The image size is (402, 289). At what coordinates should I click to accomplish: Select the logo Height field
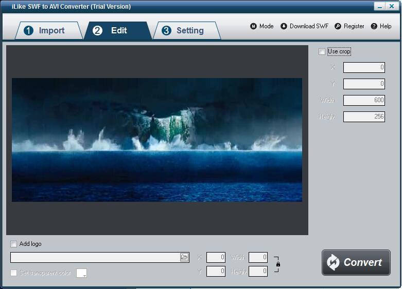(x=258, y=272)
